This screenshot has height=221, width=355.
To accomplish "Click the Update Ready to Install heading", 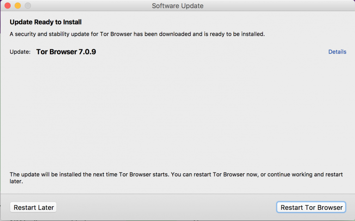I will (x=49, y=22).
